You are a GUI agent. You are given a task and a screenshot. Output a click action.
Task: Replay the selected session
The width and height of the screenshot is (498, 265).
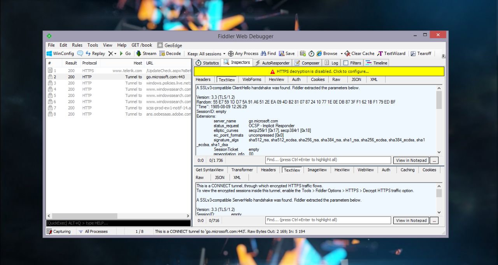pos(95,54)
